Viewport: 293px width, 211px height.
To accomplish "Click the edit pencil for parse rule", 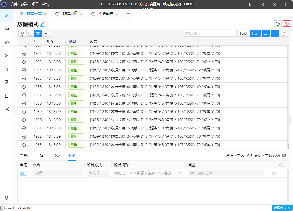I will click(179, 174).
